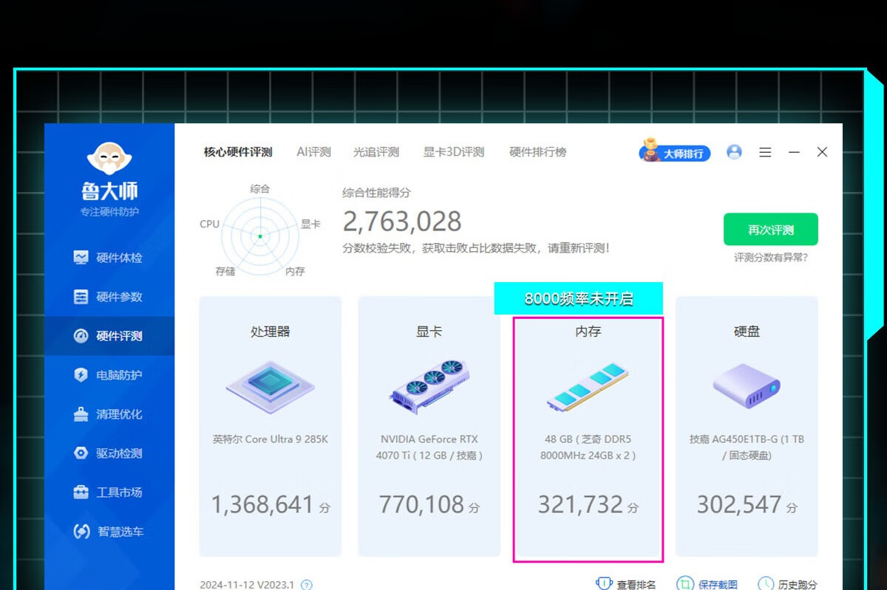This screenshot has width=887, height=590.
Task: Open the hamburger main menu
Action: 765,152
